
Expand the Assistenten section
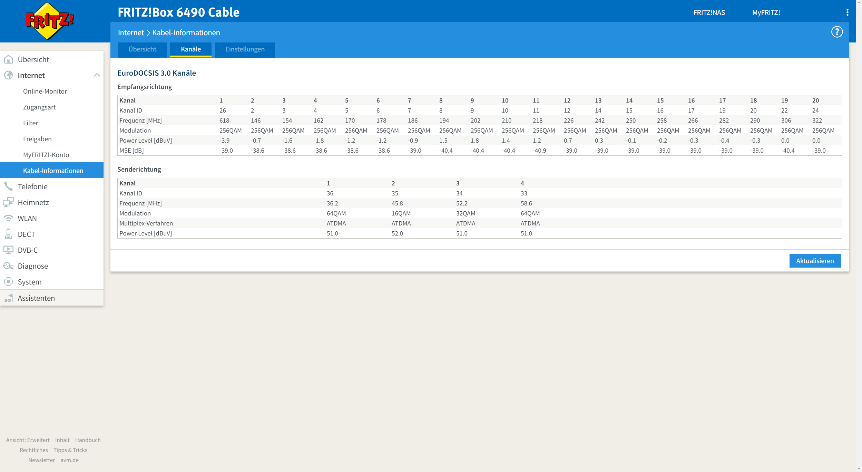(36, 298)
